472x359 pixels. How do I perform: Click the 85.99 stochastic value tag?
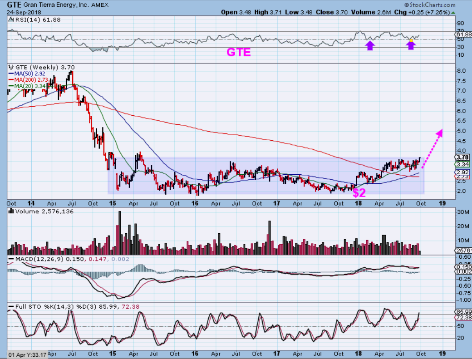pyautogui.click(x=463, y=312)
